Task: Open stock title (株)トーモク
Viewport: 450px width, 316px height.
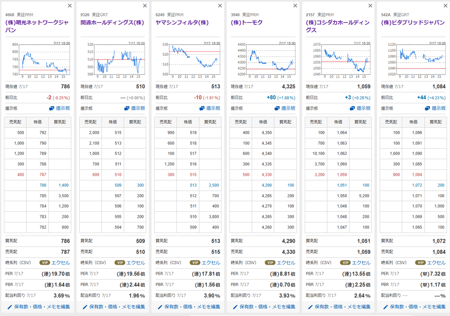Action: (247, 23)
